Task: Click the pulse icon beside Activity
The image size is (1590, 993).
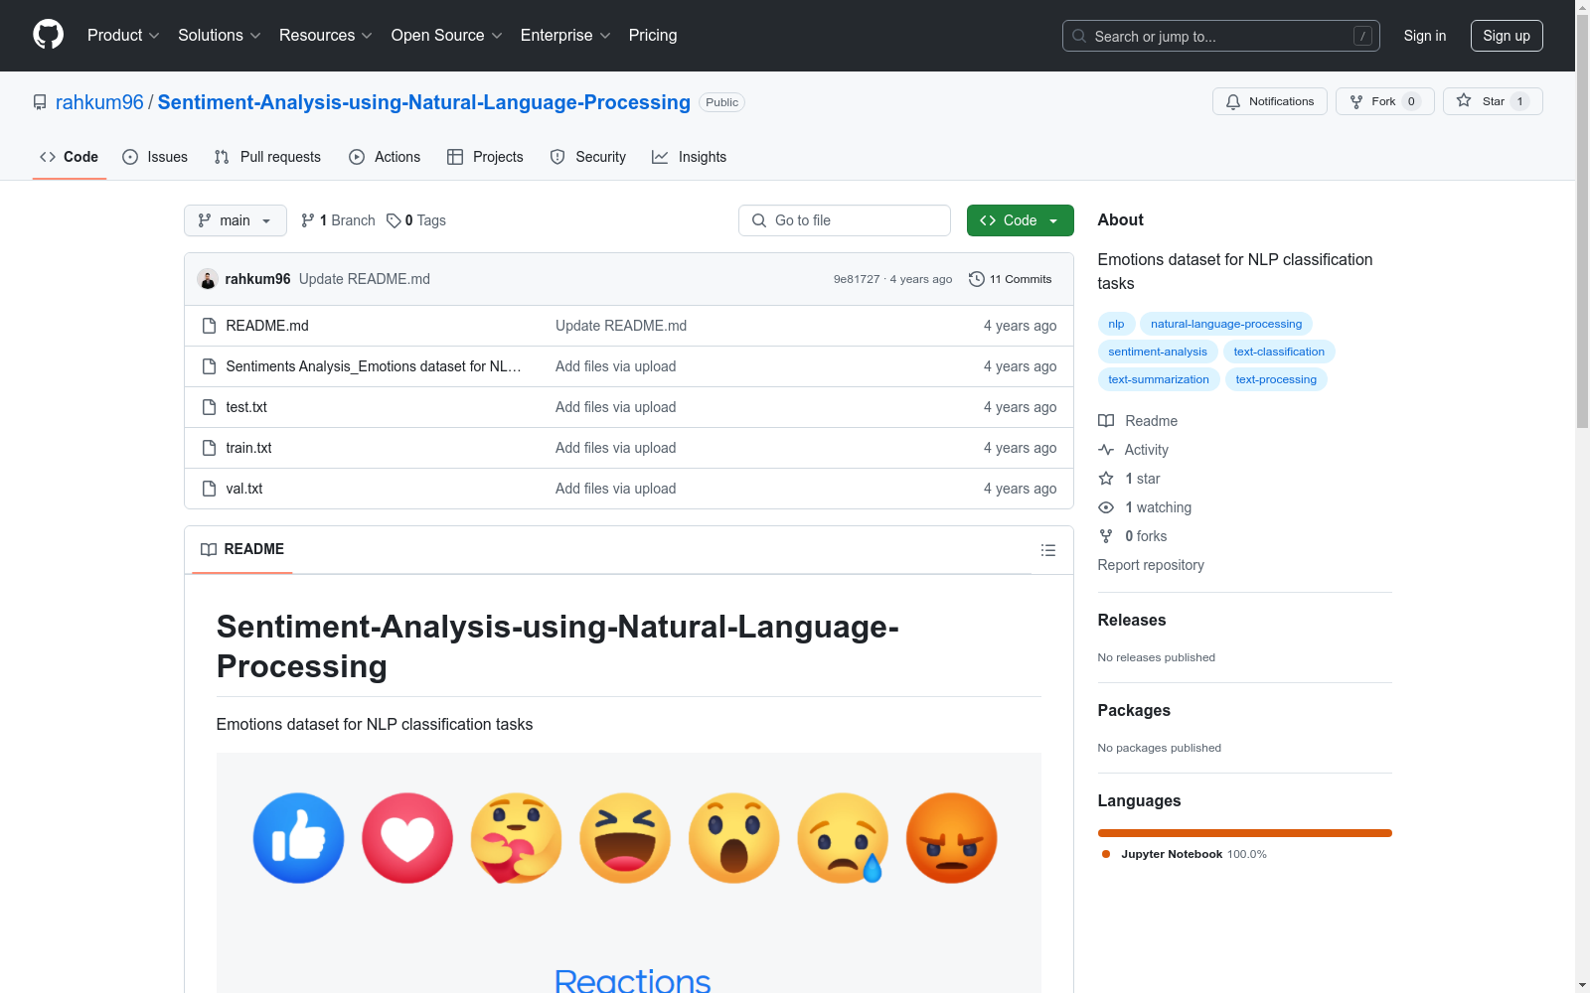Action: [1106, 450]
